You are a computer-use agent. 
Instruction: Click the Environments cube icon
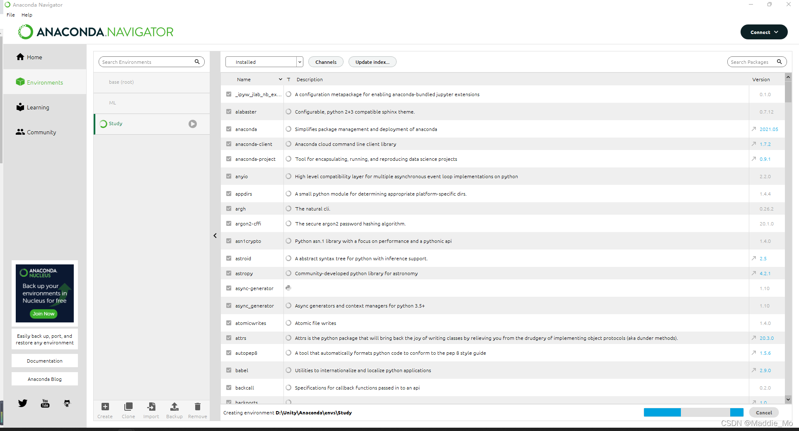coord(20,82)
